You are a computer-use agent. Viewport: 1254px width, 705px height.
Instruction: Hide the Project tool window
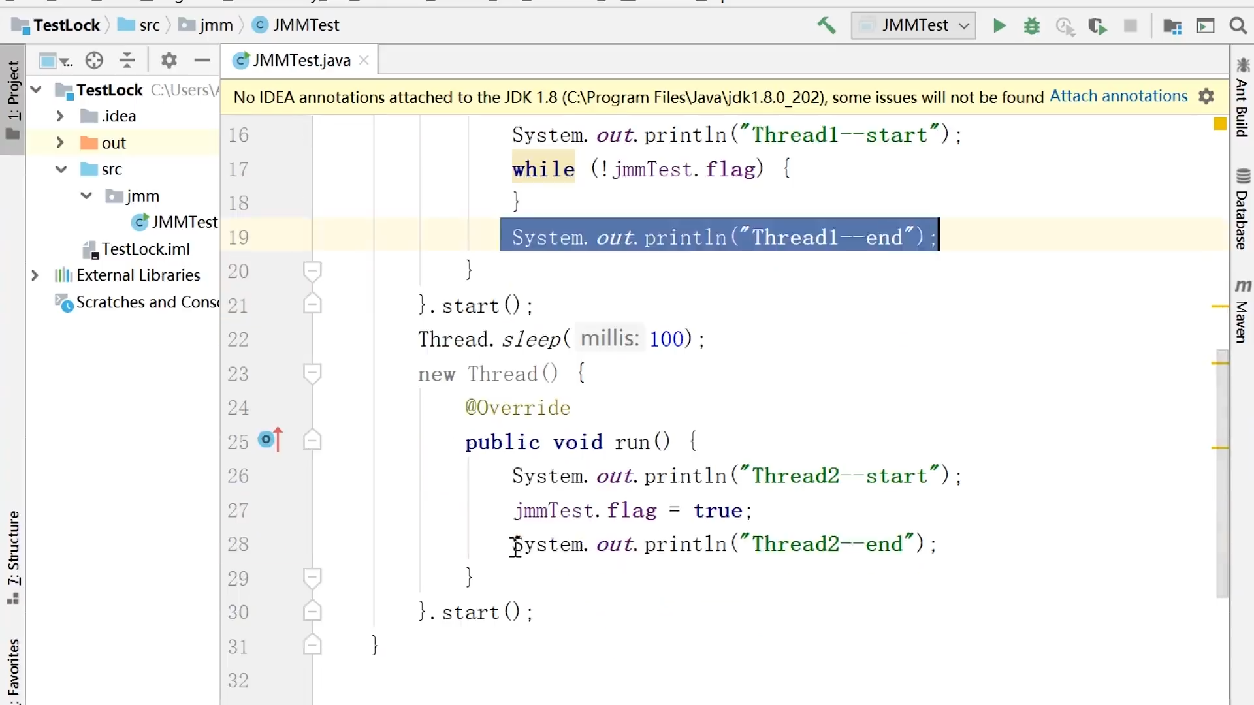click(x=202, y=61)
